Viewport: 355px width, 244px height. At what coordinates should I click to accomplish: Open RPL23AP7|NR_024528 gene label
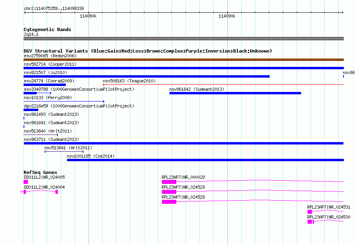point(183,197)
